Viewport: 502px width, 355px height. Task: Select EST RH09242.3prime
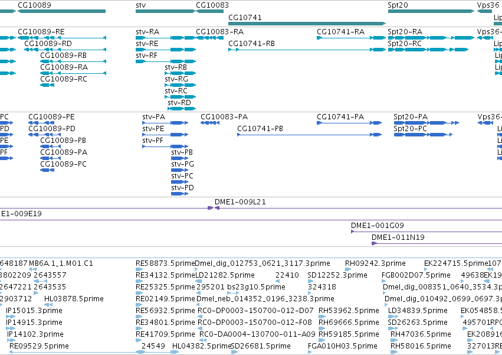click(375, 263)
